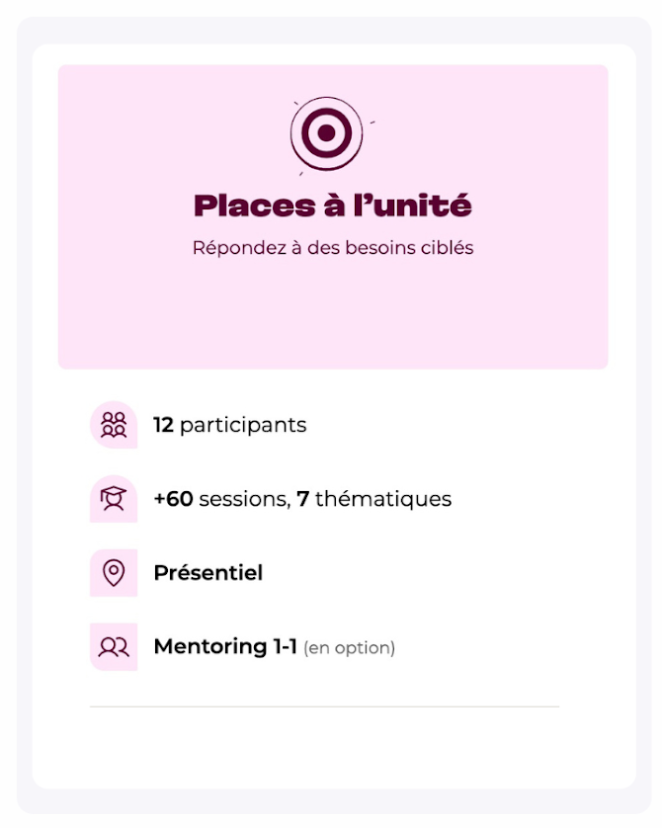Click the location pin Présentiel icon

tap(114, 572)
